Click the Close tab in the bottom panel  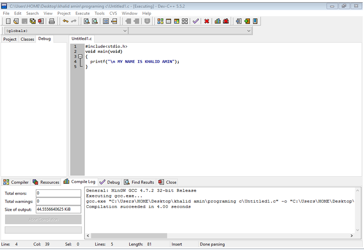[x=167, y=182]
